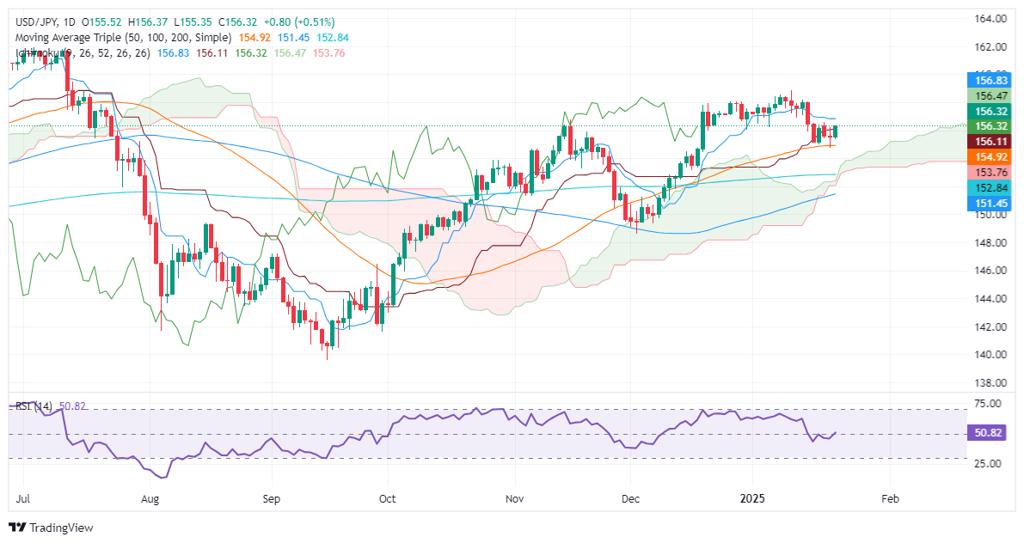Viewport: 1024px width, 543px height.
Task: Select the teal 152.84 price label
Action: pyautogui.click(x=990, y=188)
